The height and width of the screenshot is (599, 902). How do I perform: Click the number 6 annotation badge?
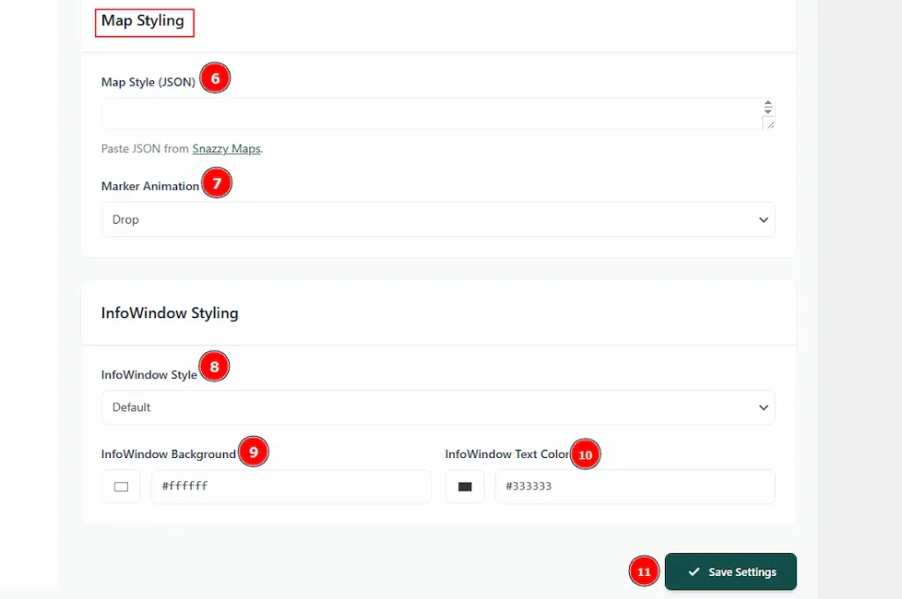(x=215, y=78)
